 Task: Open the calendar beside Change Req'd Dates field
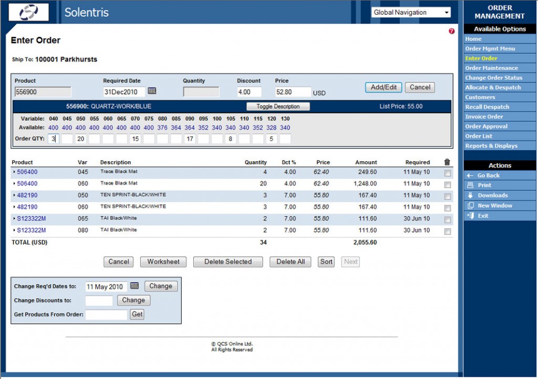point(134,286)
